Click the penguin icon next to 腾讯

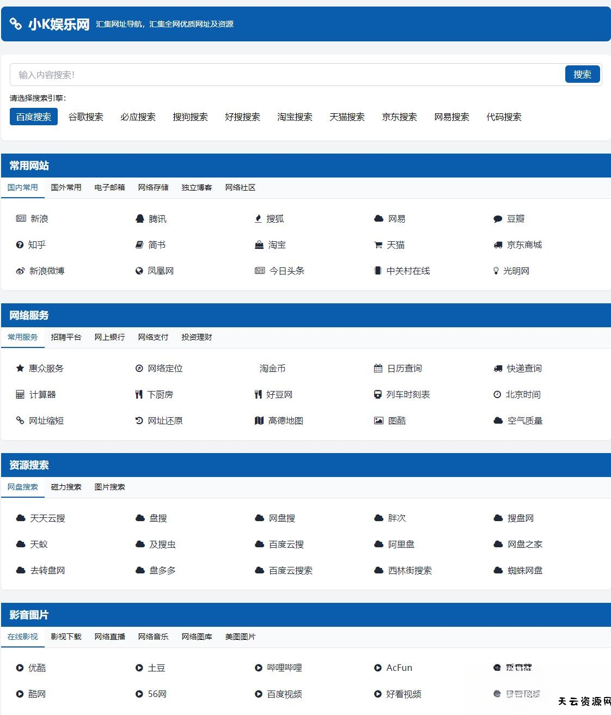[x=139, y=219]
